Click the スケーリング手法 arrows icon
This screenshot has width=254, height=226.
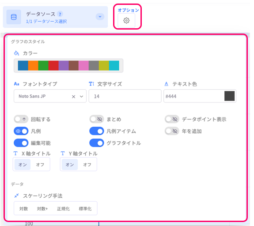[x=16, y=196]
